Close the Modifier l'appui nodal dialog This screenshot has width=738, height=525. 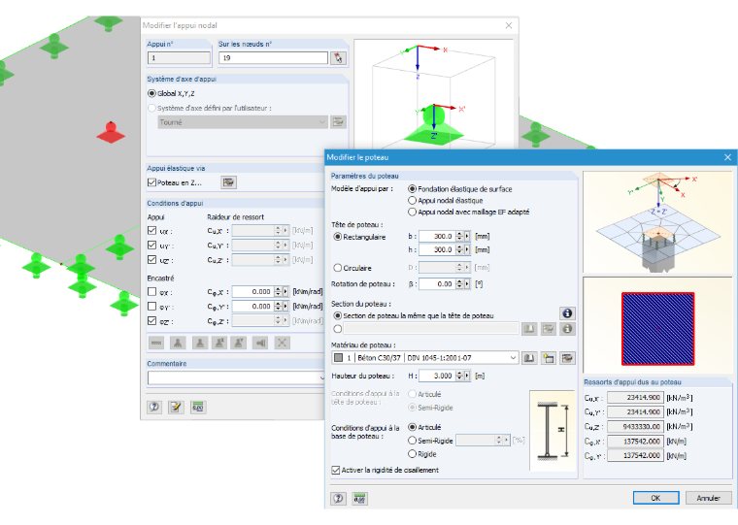click(x=509, y=25)
